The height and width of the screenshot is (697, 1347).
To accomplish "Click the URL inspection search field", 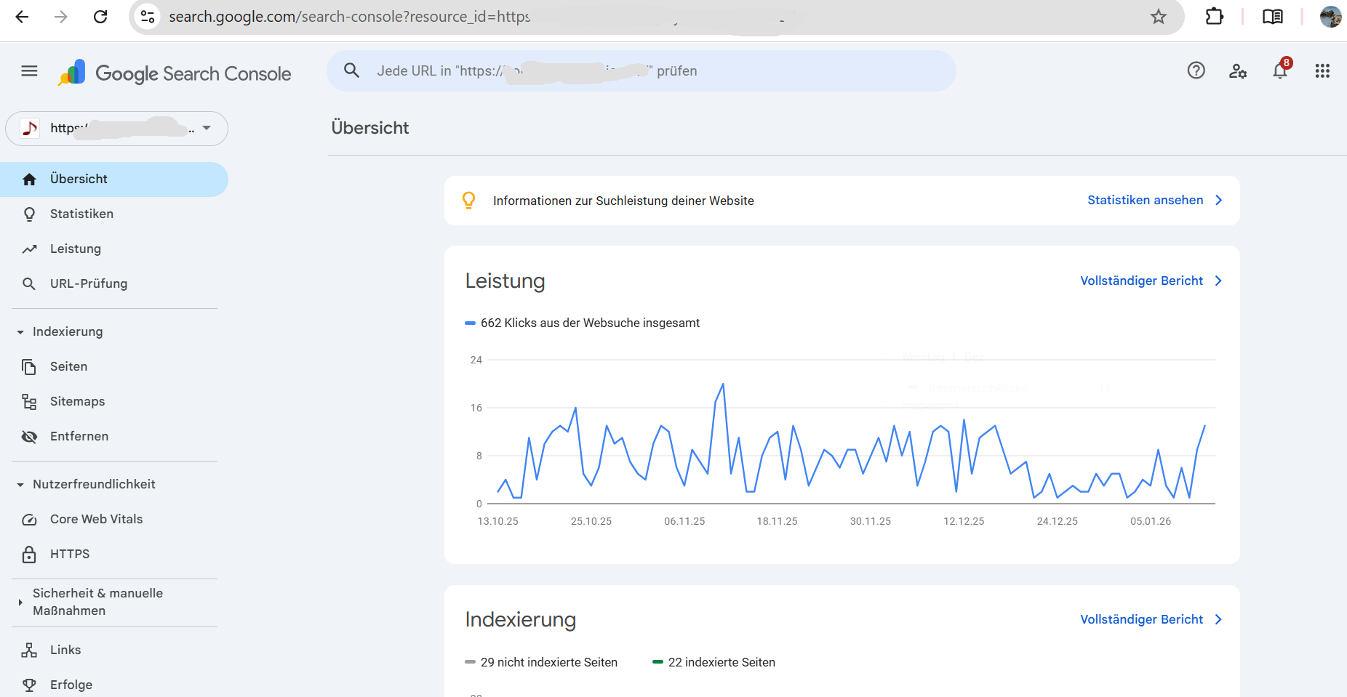I will 640,70.
